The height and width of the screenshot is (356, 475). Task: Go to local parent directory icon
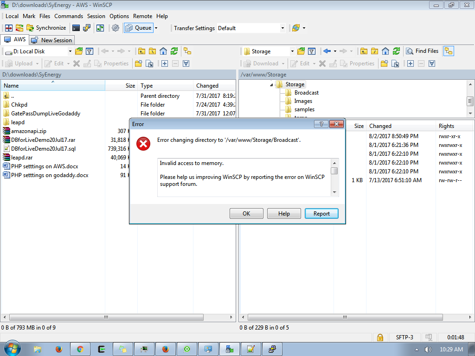141,51
